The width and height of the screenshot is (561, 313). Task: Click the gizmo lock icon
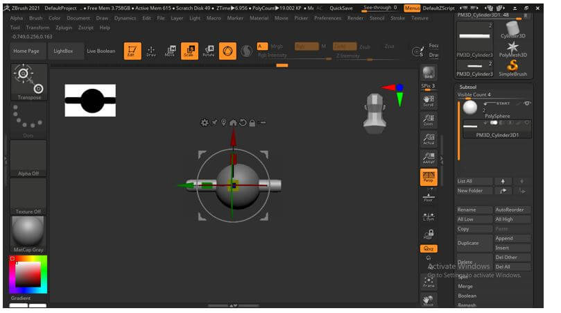[x=252, y=123]
